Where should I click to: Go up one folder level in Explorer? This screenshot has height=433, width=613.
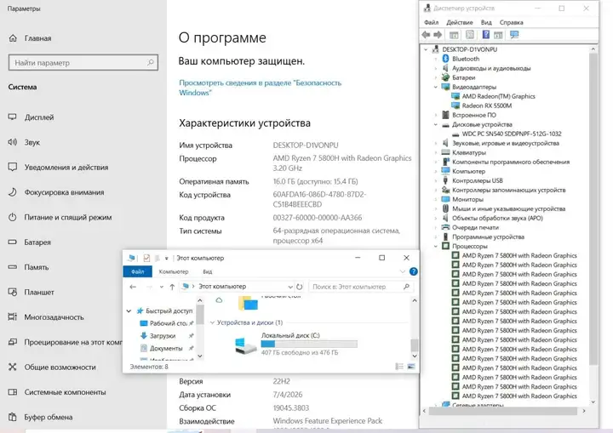(172, 287)
